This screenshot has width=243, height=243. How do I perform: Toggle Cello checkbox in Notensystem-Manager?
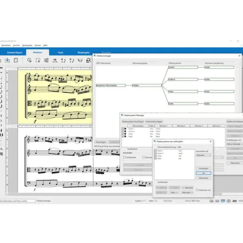coord(123,137)
